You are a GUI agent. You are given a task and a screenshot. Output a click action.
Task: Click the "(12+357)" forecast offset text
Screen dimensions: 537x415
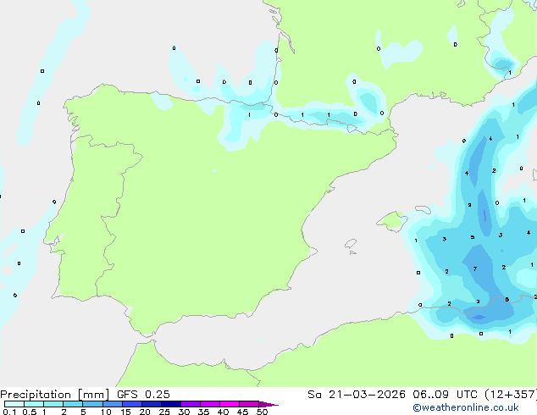tap(510, 395)
